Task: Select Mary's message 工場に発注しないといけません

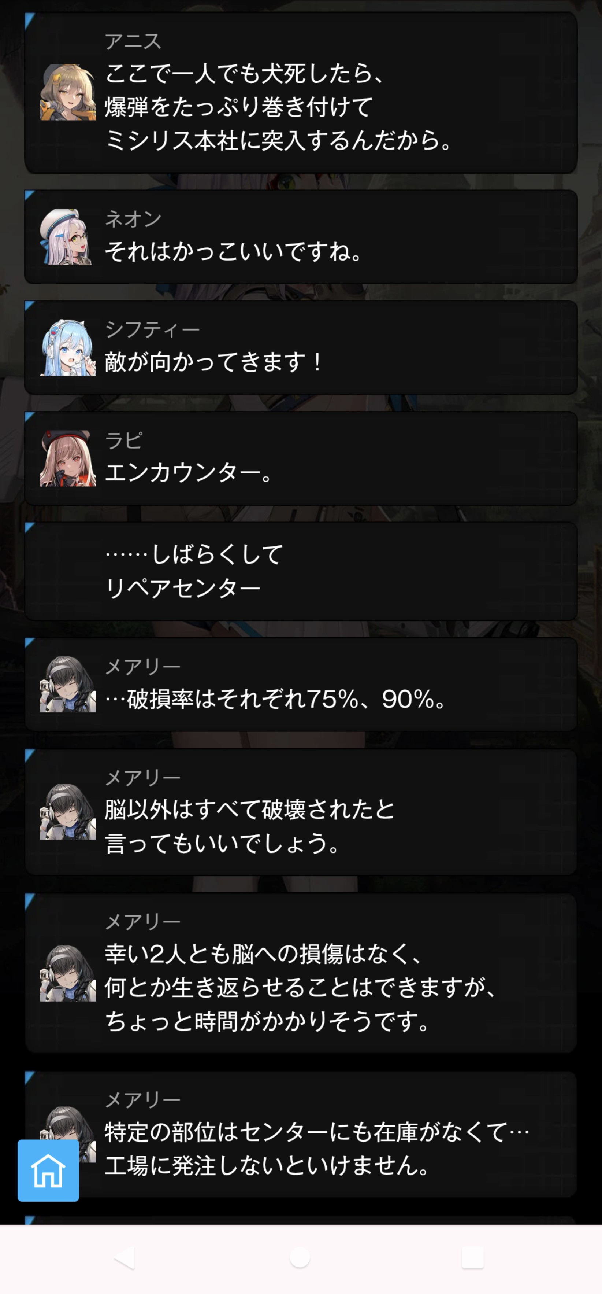Action: click(x=301, y=1134)
